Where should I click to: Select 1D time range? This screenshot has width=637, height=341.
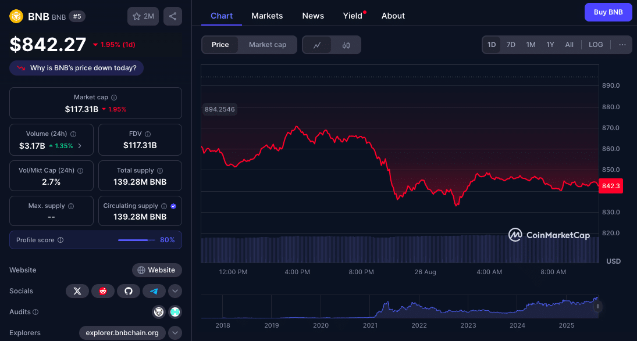[492, 45]
